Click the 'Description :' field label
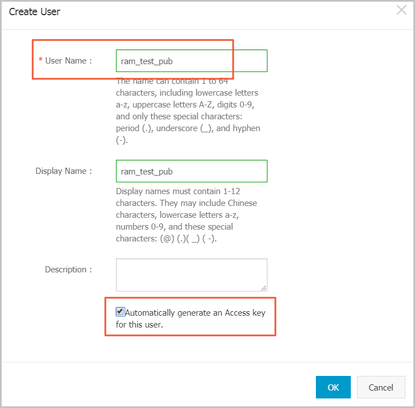 coord(68,270)
